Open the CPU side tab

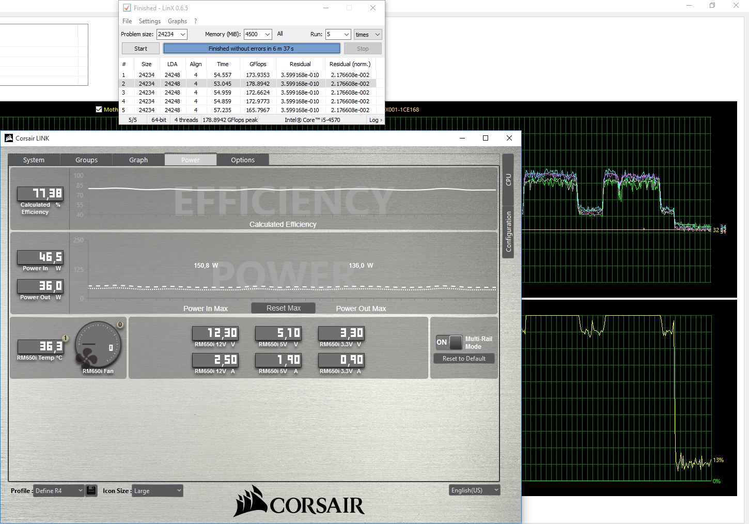[508, 179]
